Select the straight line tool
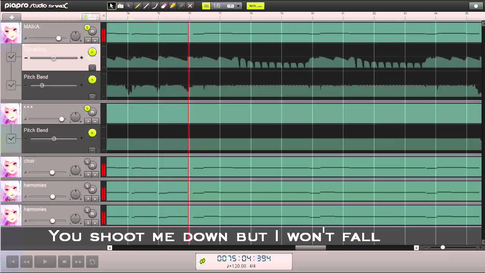This screenshot has width=485, height=273. [x=147, y=6]
